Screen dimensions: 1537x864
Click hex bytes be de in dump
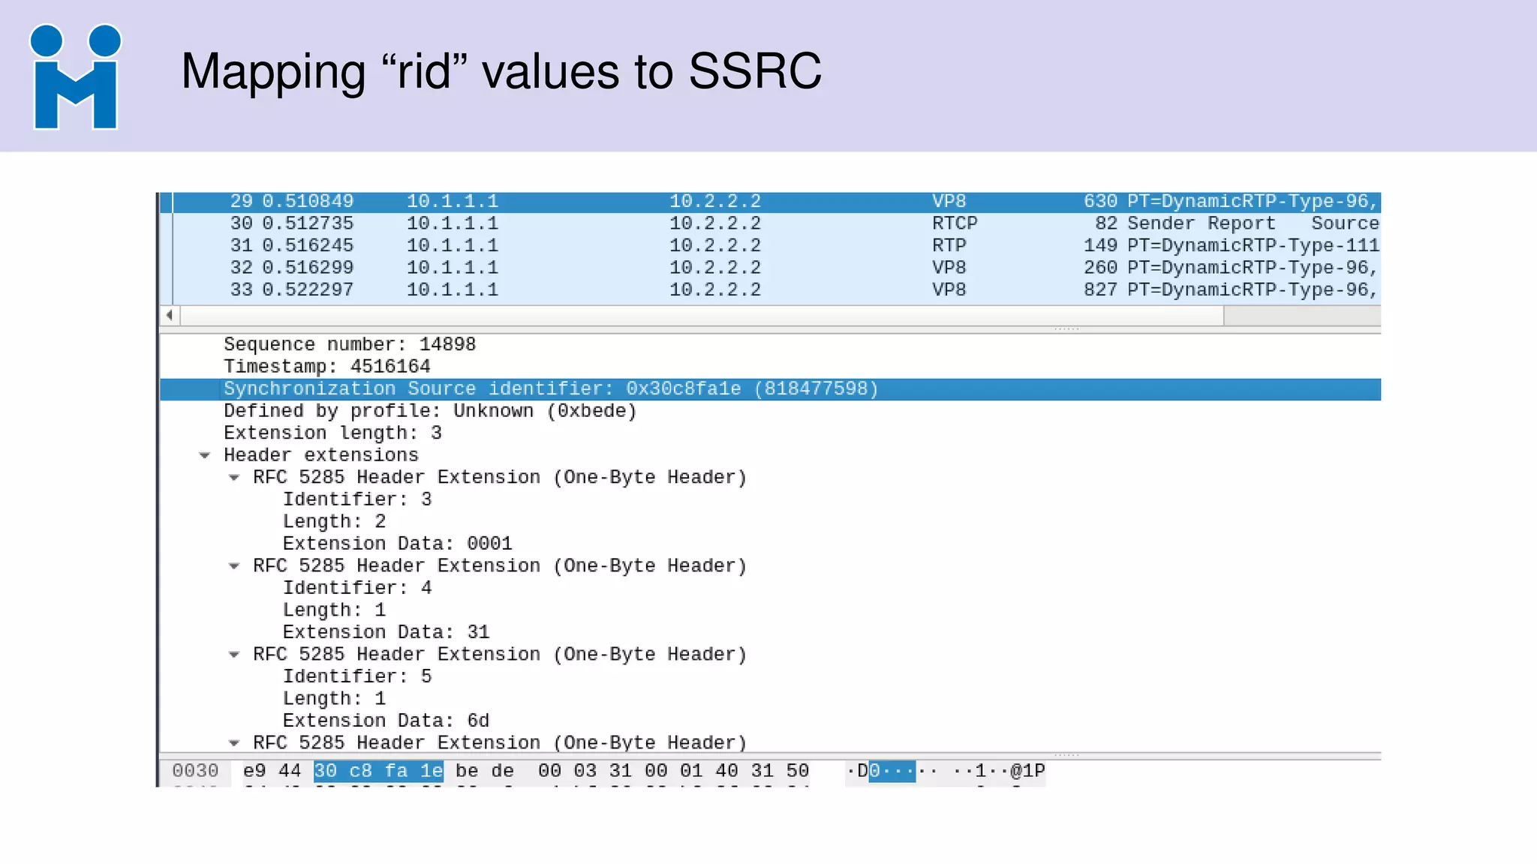point(485,771)
